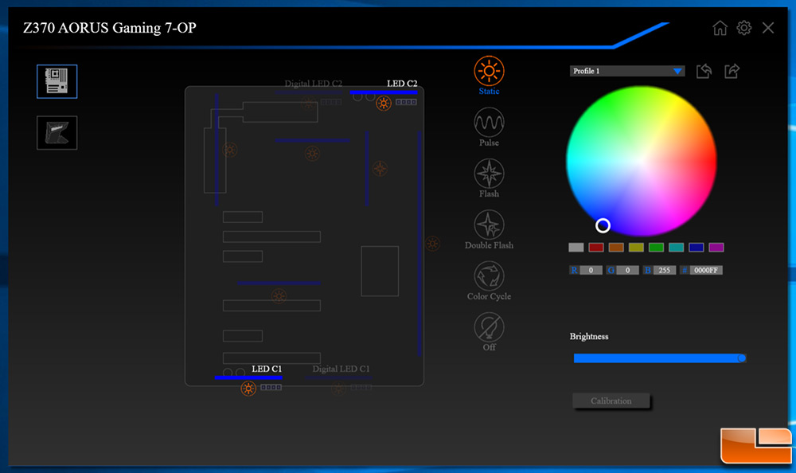Turn lighting Off with the bulb icon

click(x=489, y=327)
